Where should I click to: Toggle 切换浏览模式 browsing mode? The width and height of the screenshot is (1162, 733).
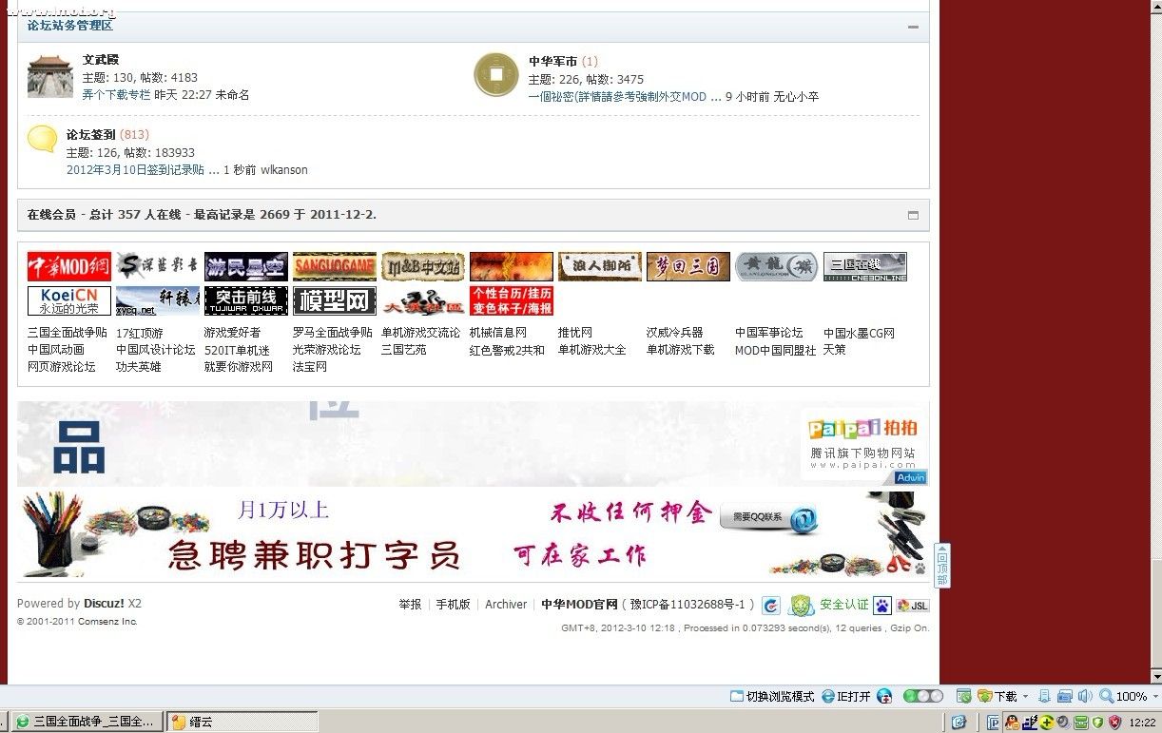point(771,696)
